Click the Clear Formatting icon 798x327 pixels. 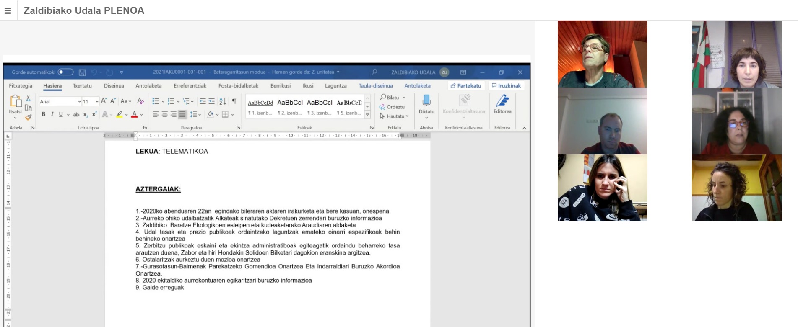coord(140,101)
